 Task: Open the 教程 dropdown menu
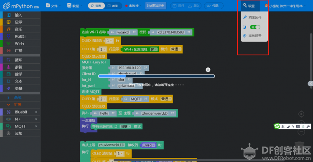point(75,6)
